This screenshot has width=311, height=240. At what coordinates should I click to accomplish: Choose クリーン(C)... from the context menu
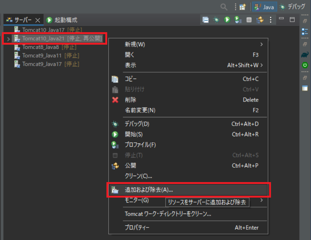coord(188,176)
